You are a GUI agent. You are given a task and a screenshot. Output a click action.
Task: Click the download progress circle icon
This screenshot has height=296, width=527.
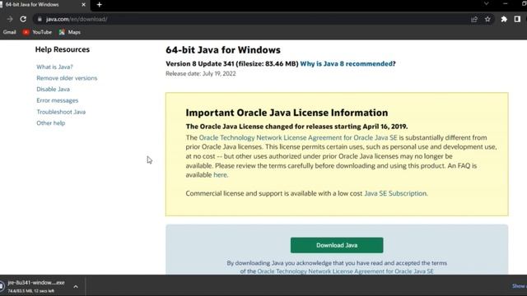[2, 286]
